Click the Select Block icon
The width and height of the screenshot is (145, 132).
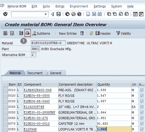click(21, 33)
